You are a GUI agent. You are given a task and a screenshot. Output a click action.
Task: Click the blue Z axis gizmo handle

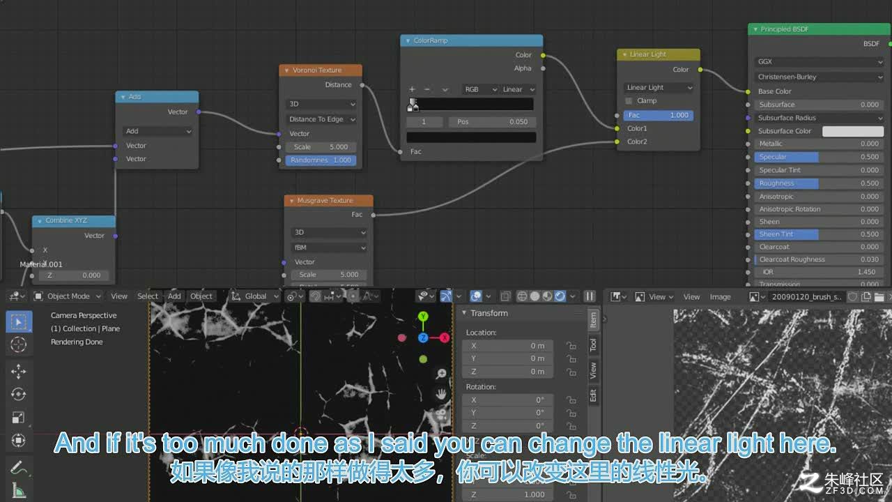tap(423, 338)
